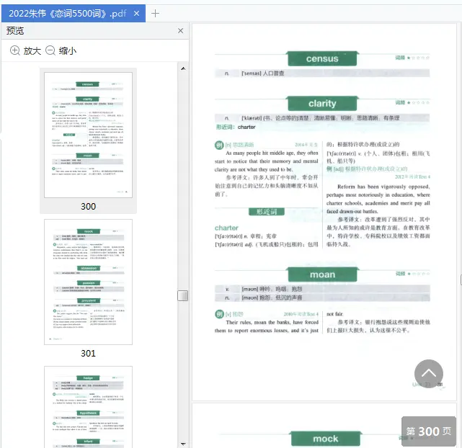The image size is (462, 448).
Task: Click the 缩小 zoom out magnifier icon
Action: point(50,50)
